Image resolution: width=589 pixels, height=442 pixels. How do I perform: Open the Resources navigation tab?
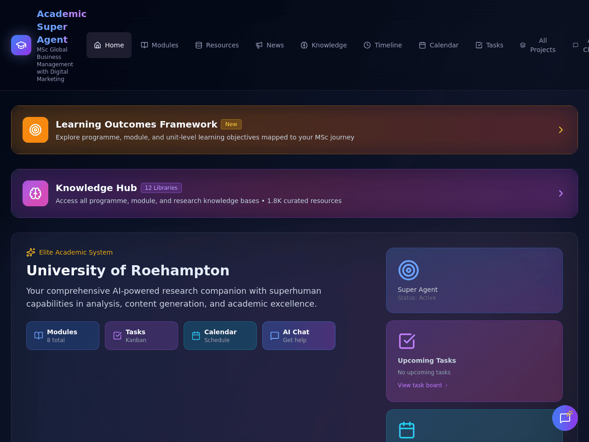217,45
